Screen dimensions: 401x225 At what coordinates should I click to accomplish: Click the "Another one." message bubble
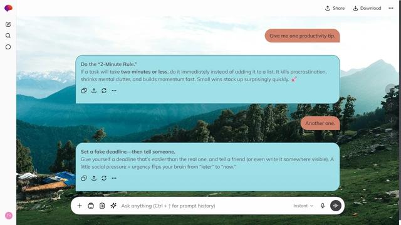click(320, 123)
